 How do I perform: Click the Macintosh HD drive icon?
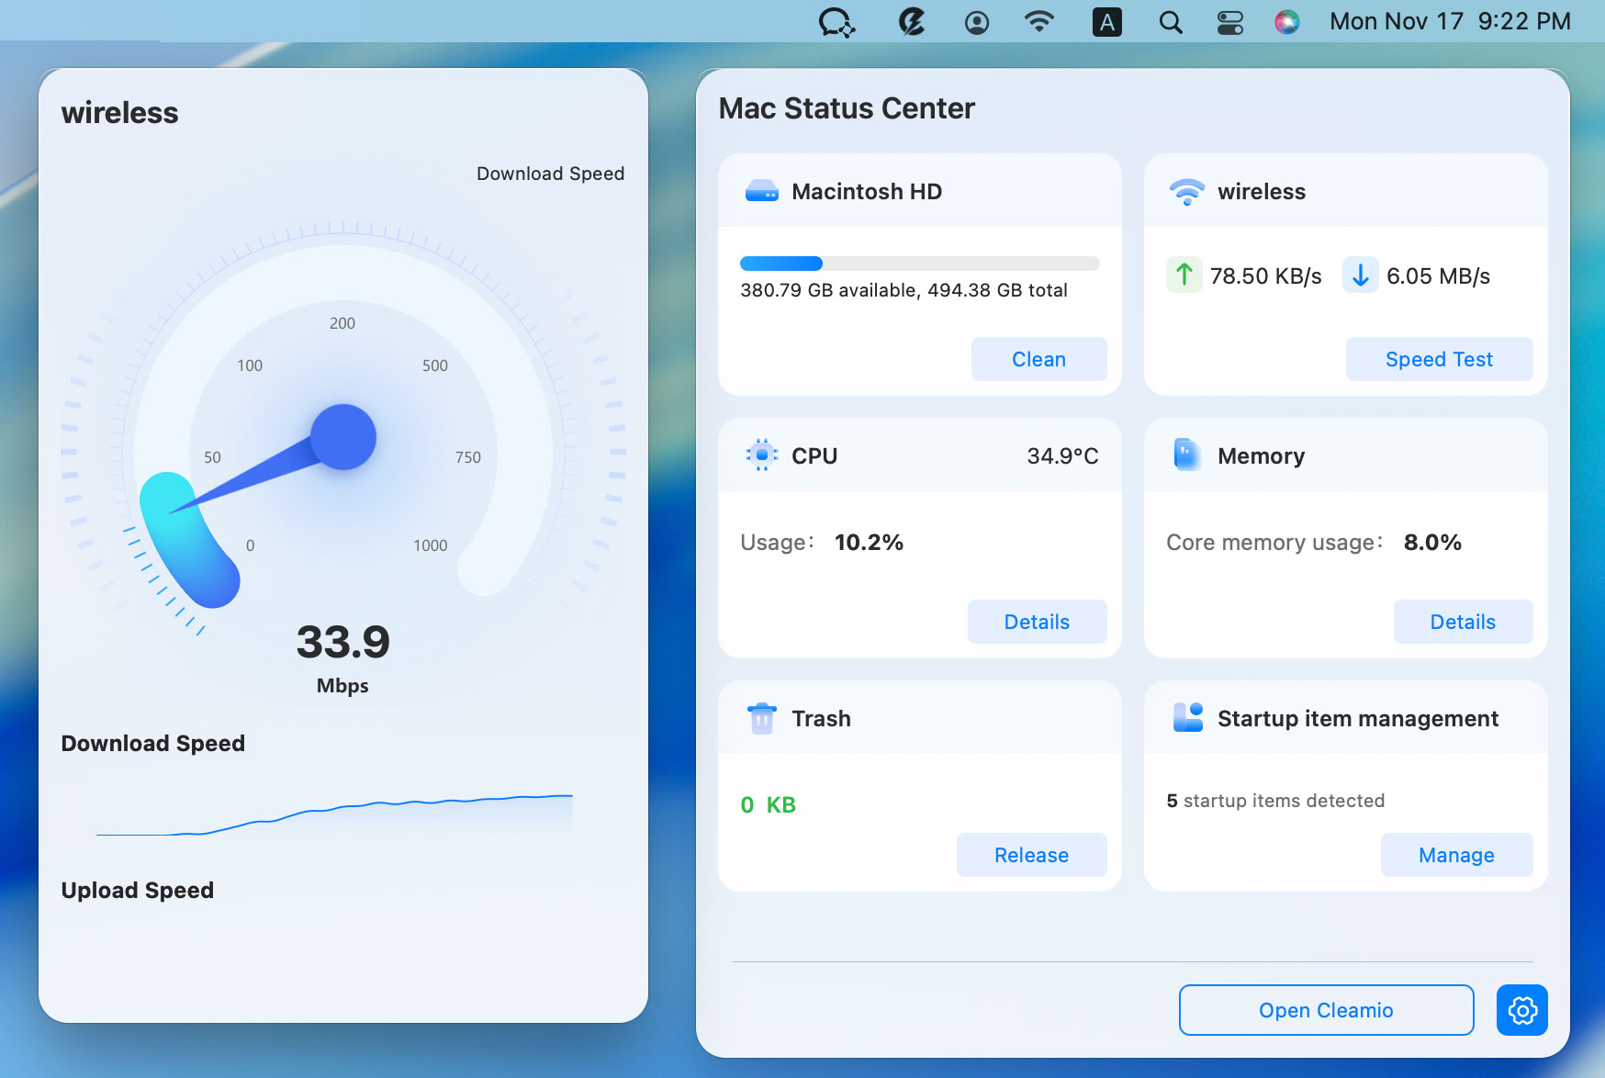pos(761,191)
